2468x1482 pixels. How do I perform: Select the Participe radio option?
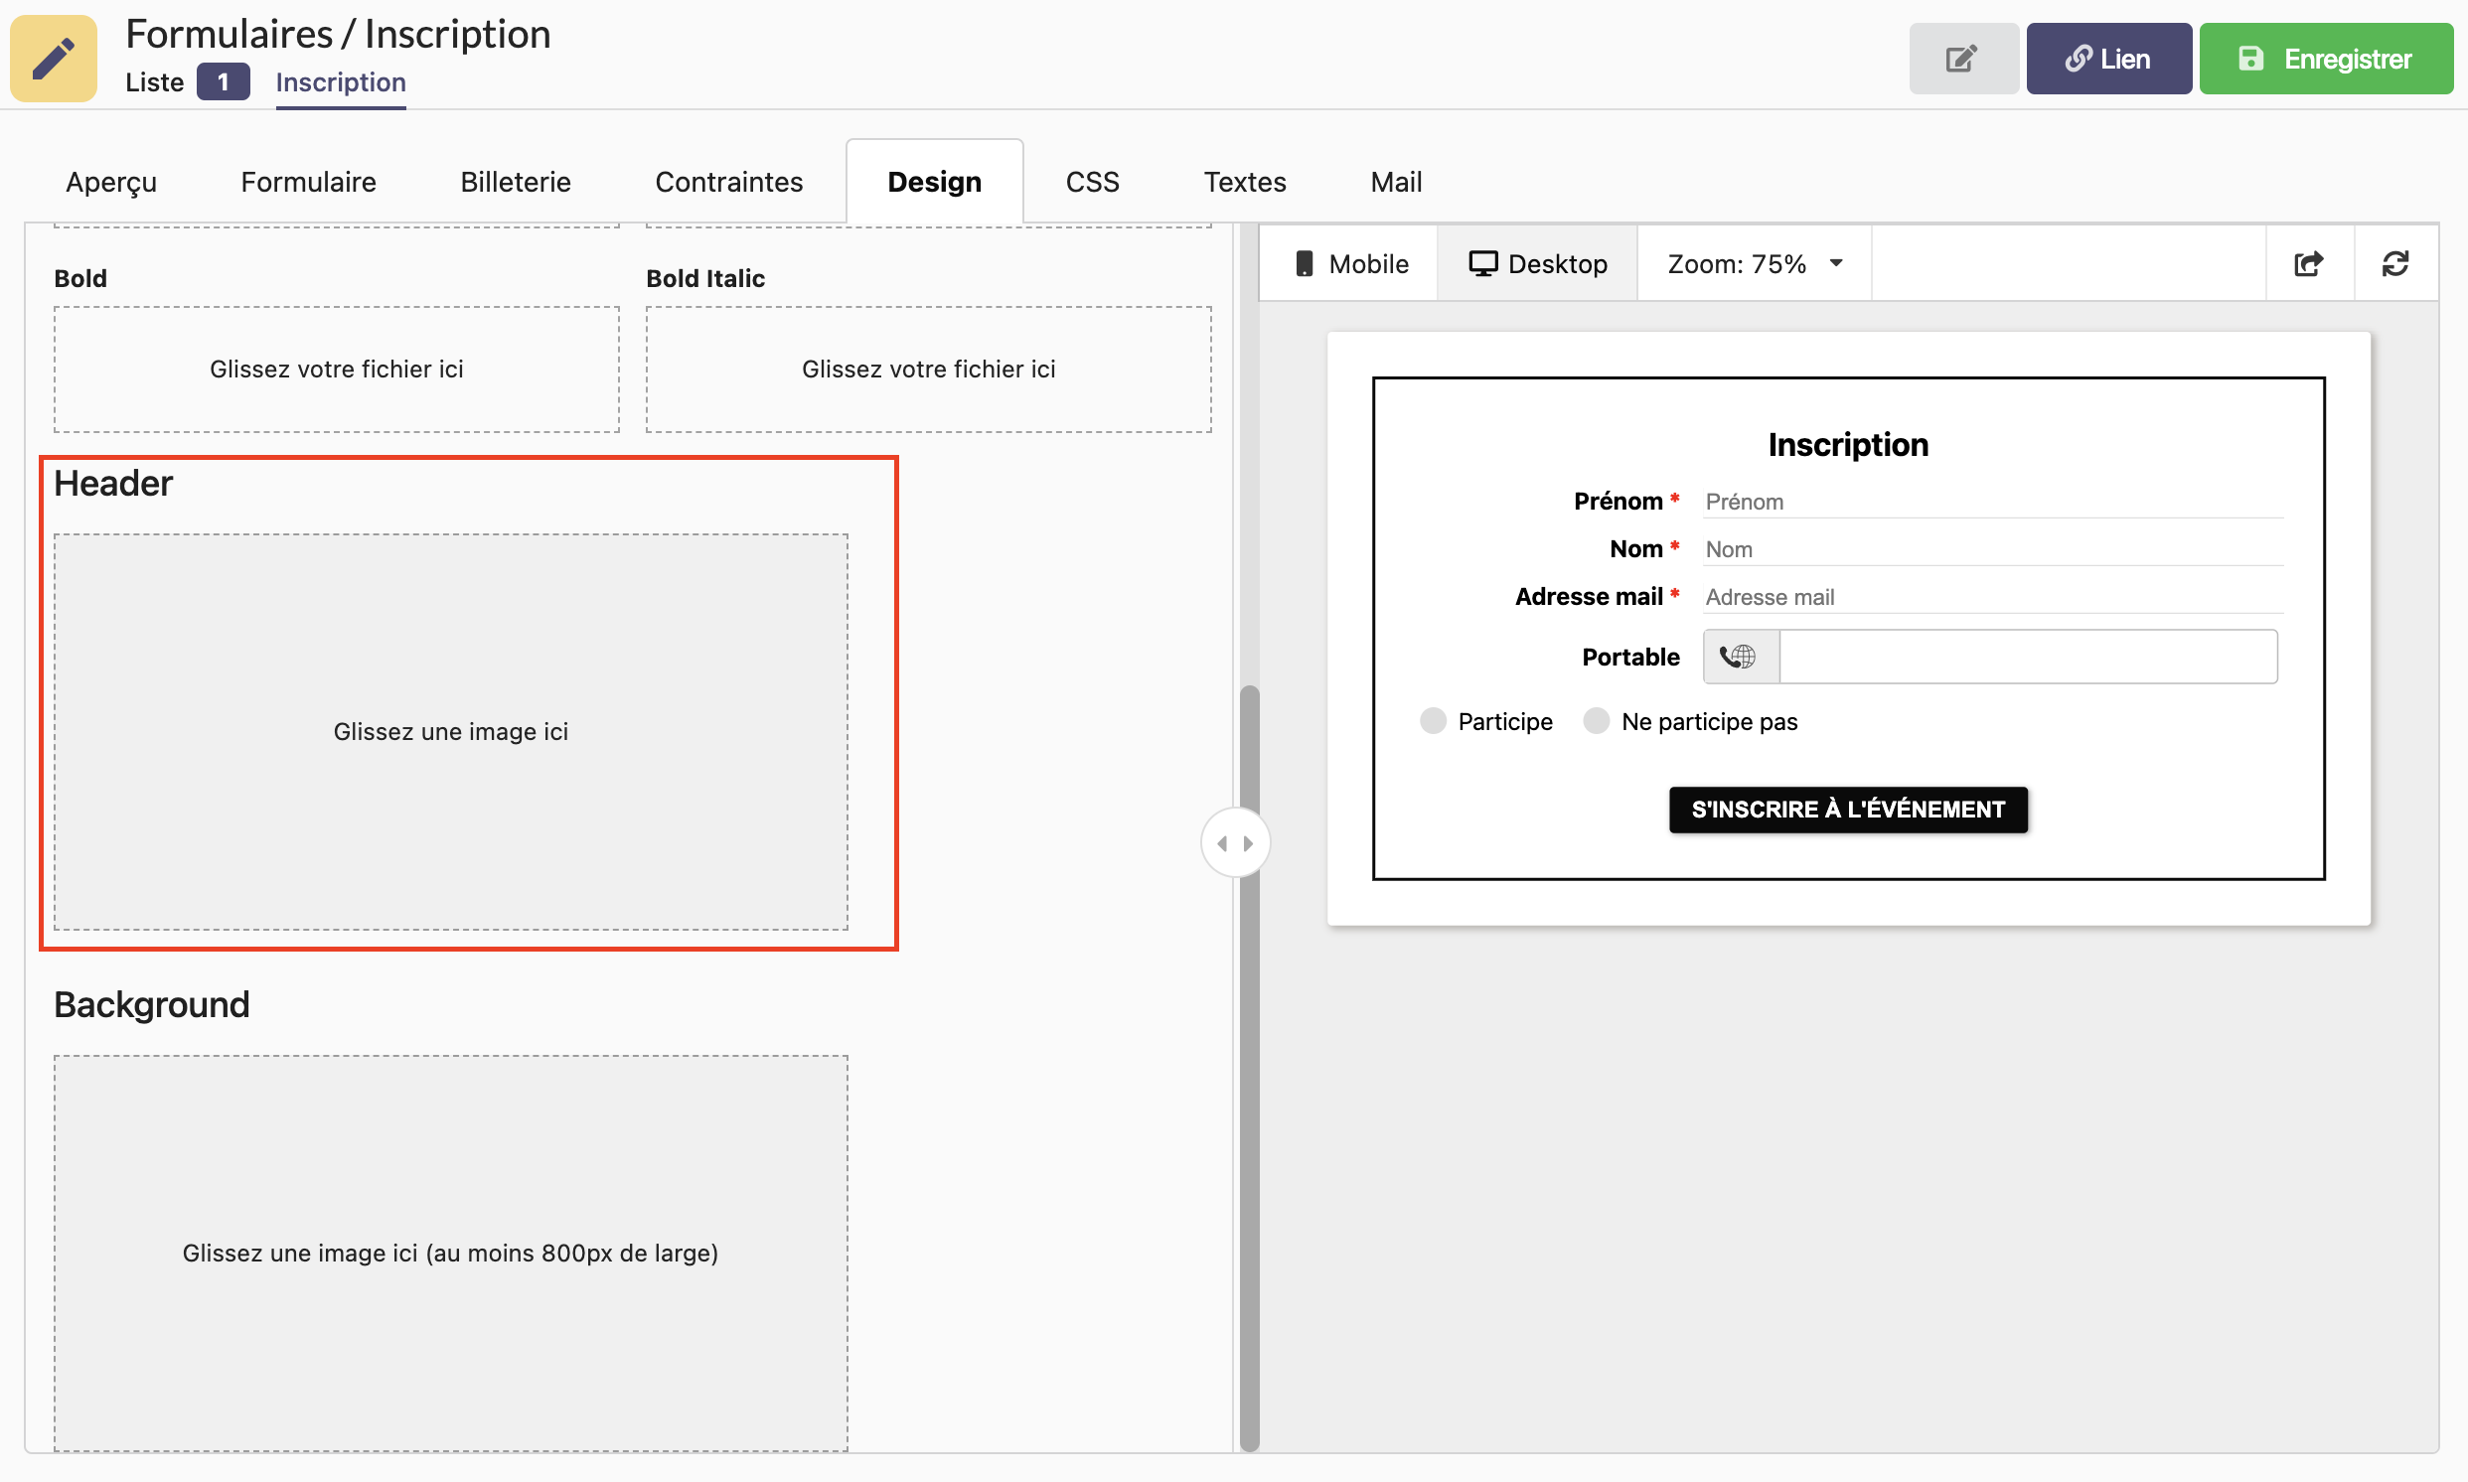click(1433, 721)
